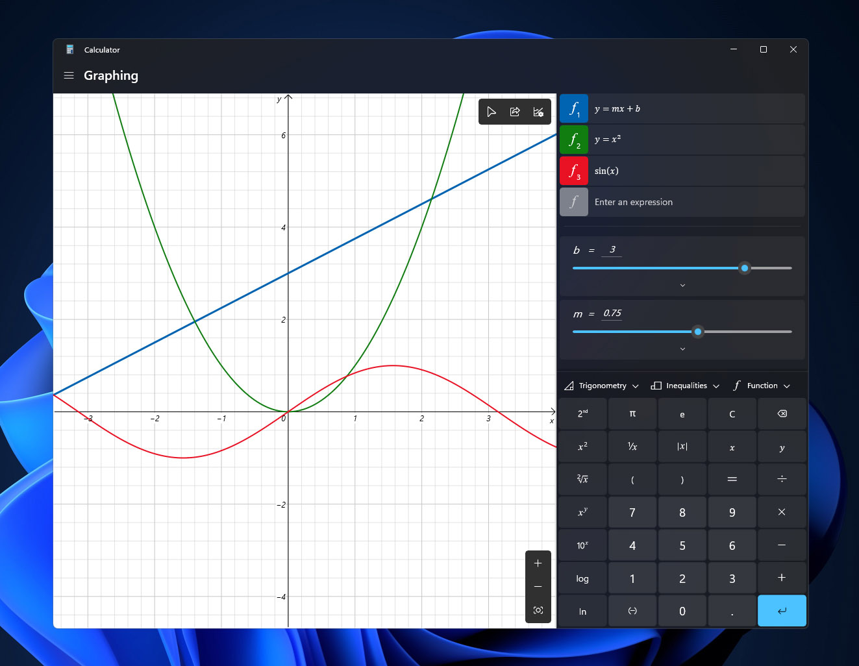Select the Trace mode arrow icon
This screenshot has height=666, width=859.
point(492,111)
